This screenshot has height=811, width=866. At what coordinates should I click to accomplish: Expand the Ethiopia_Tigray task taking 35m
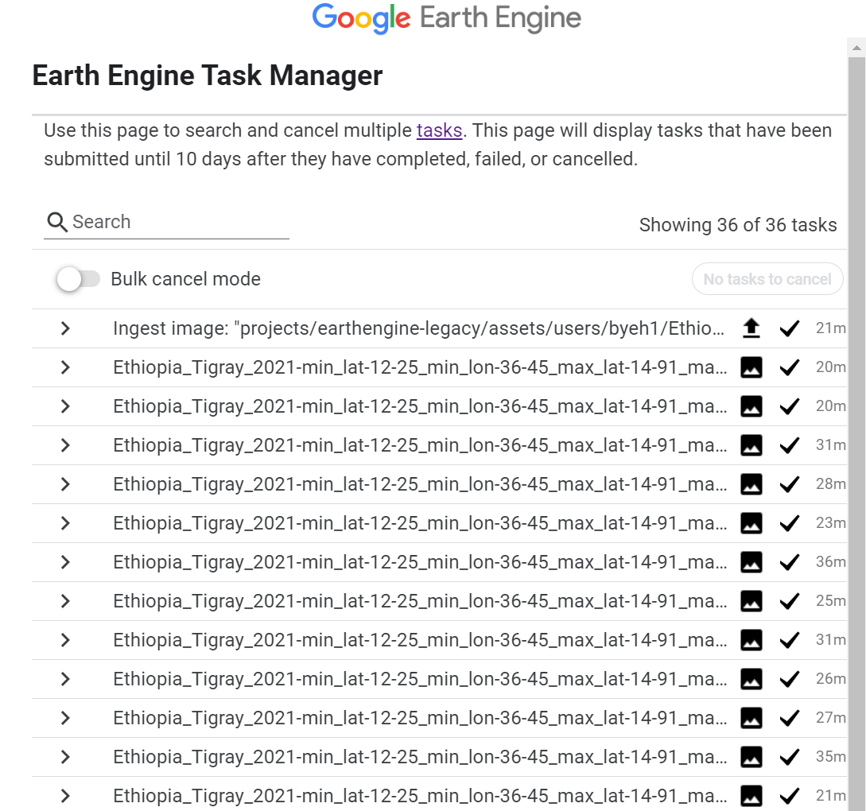click(65, 756)
